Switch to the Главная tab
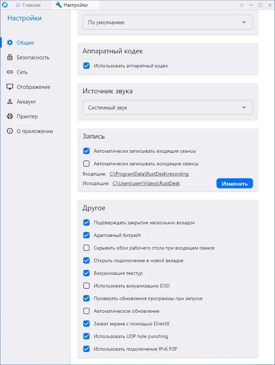 (28, 5)
